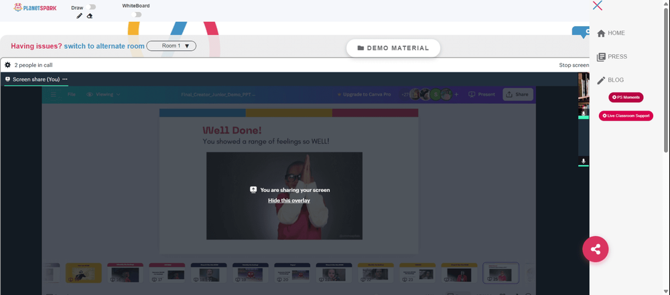This screenshot has height=295, width=670.
Task: Click the home icon in side menu
Action: coord(601,33)
